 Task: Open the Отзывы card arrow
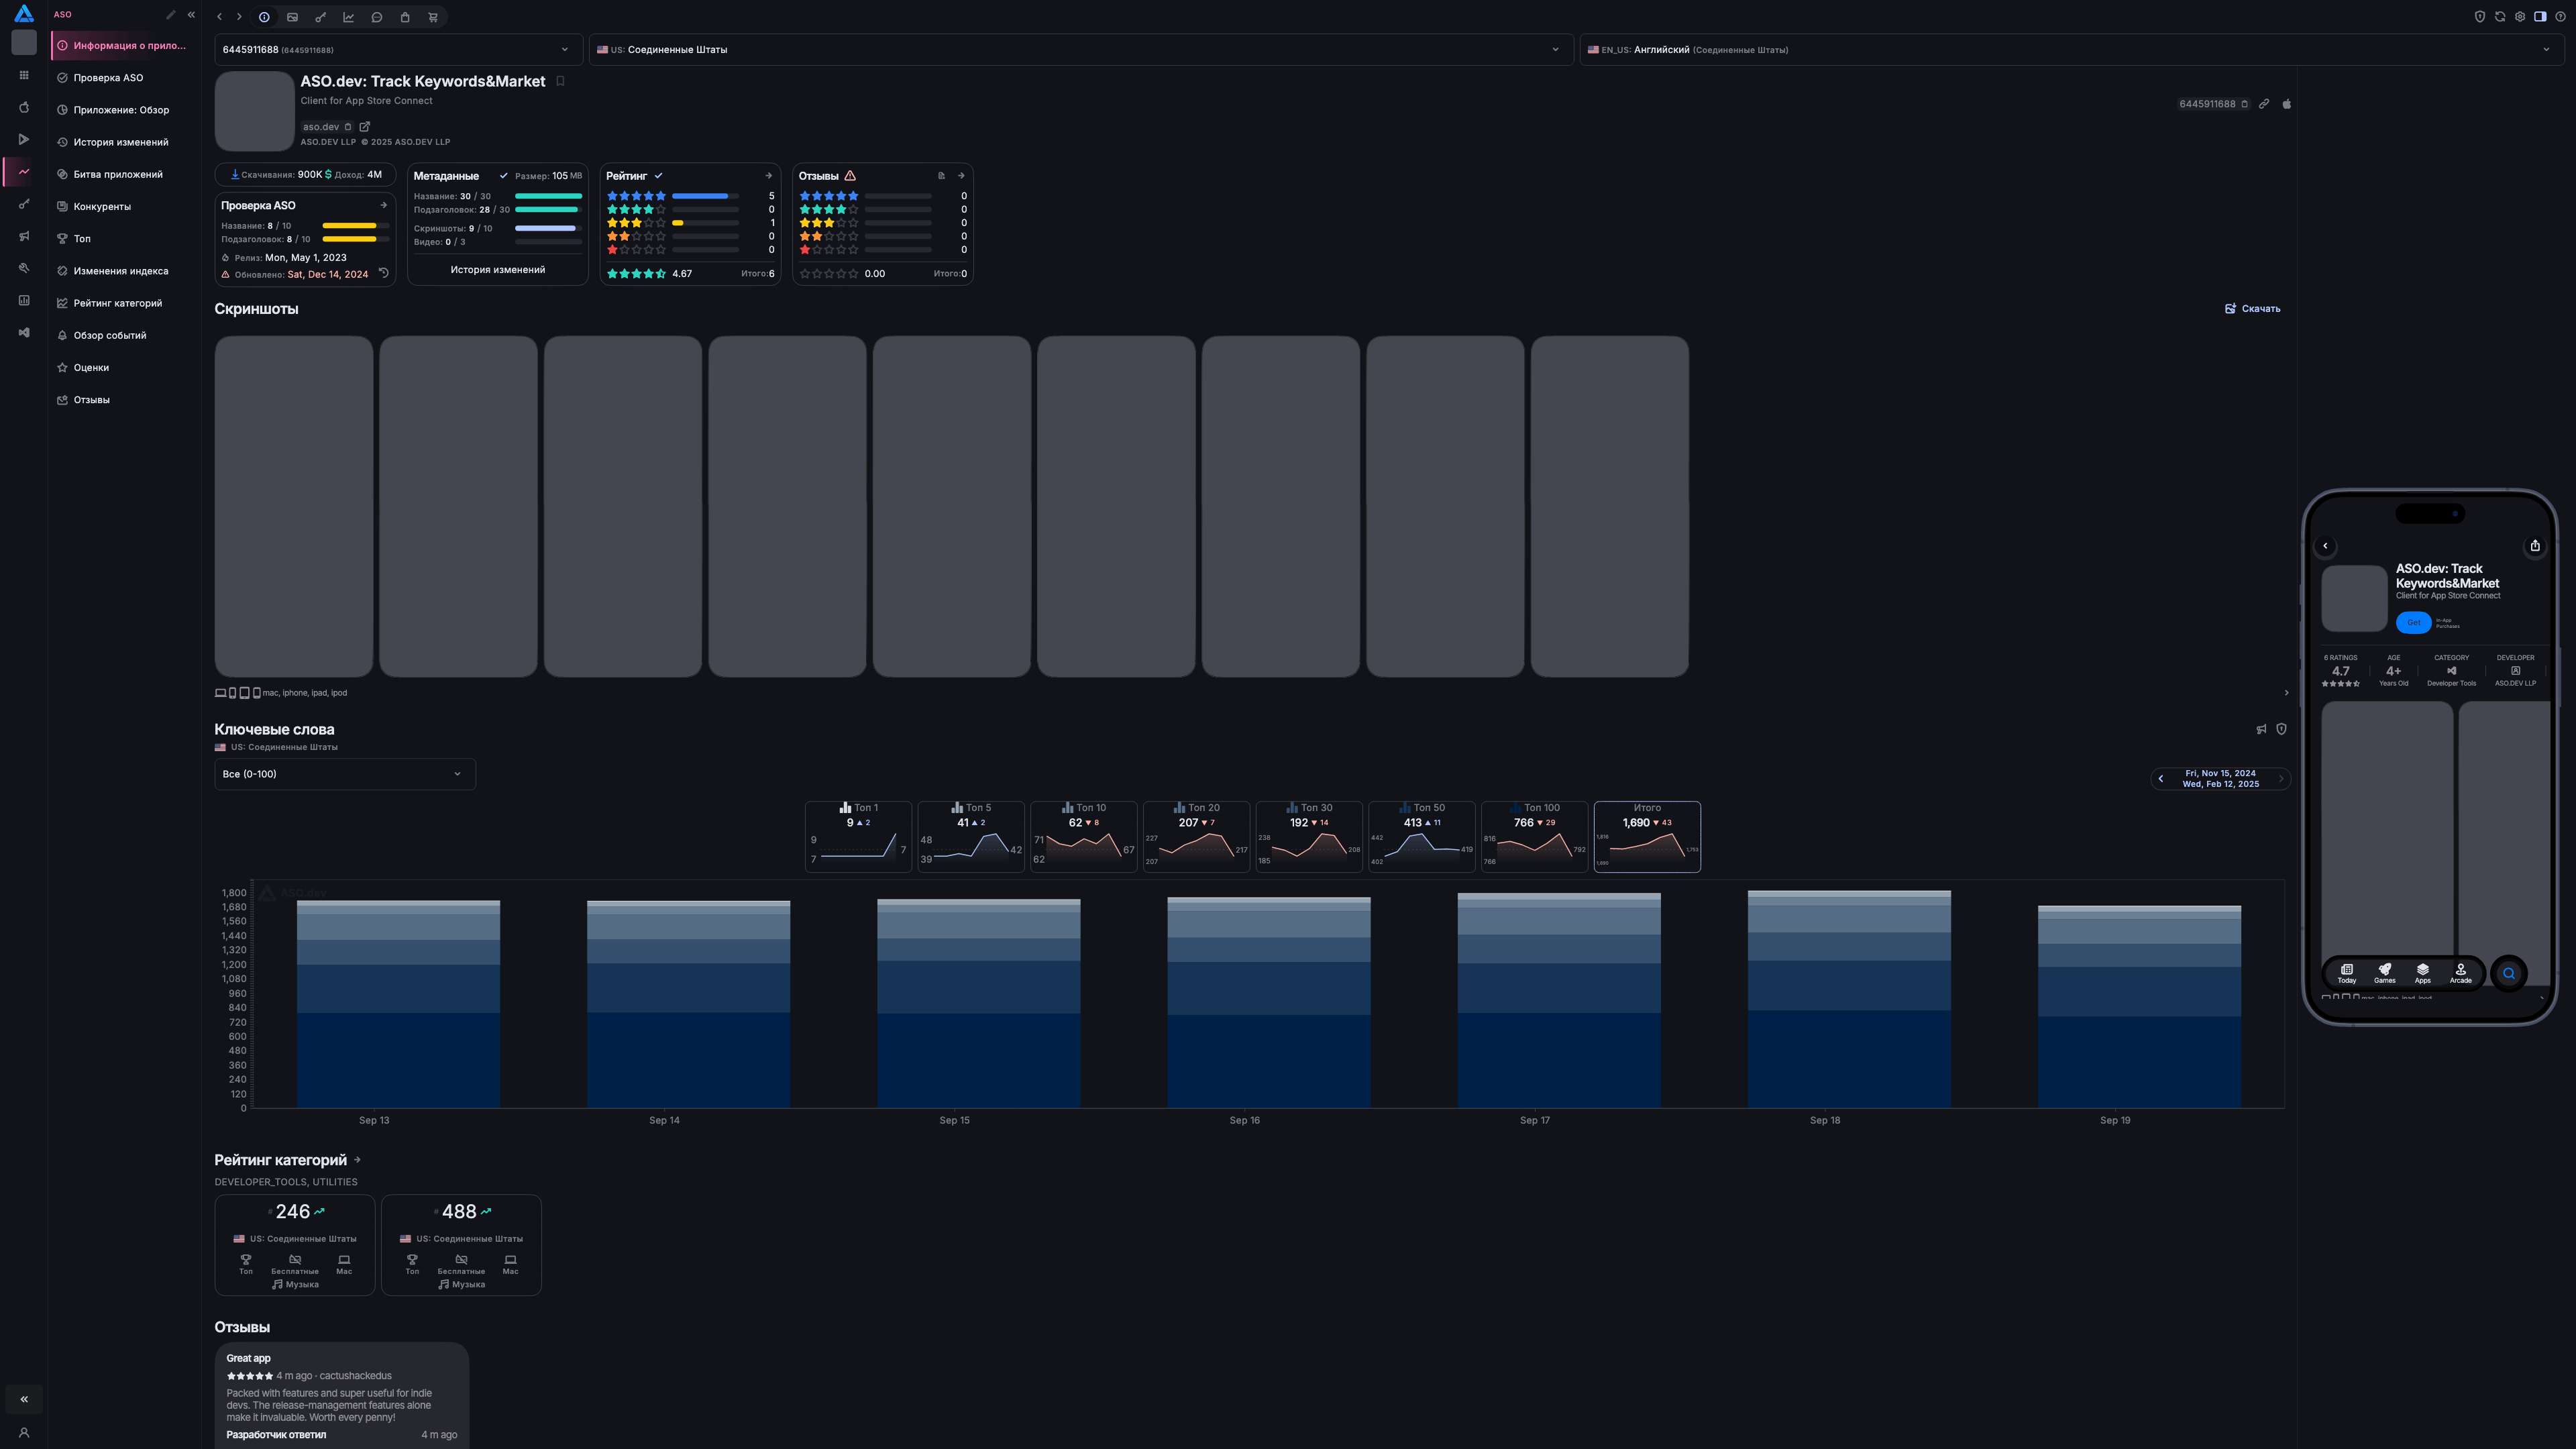pos(961,176)
